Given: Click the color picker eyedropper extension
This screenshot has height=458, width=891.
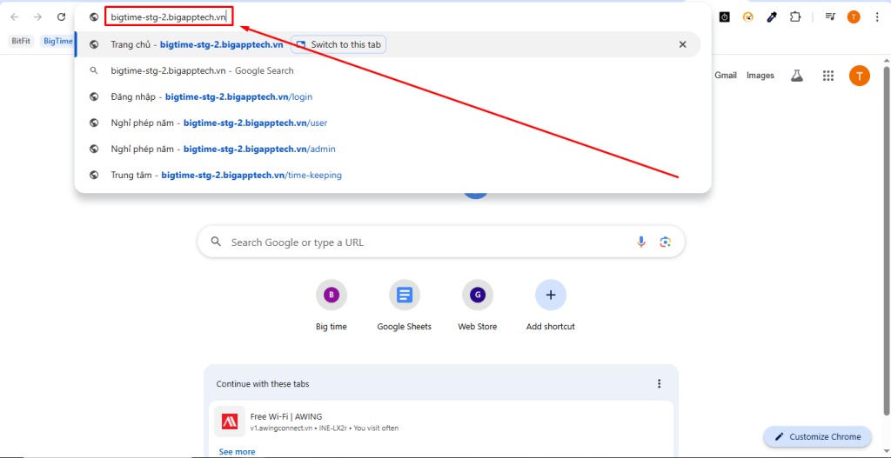Looking at the screenshot, I should coord(771,17).
